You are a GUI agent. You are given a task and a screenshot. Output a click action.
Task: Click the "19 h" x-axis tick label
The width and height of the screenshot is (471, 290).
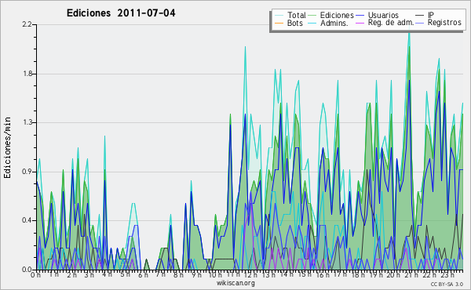pos(375,275)
